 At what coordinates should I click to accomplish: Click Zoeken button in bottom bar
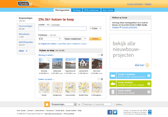pyautogui.click(x=119, y=104)
